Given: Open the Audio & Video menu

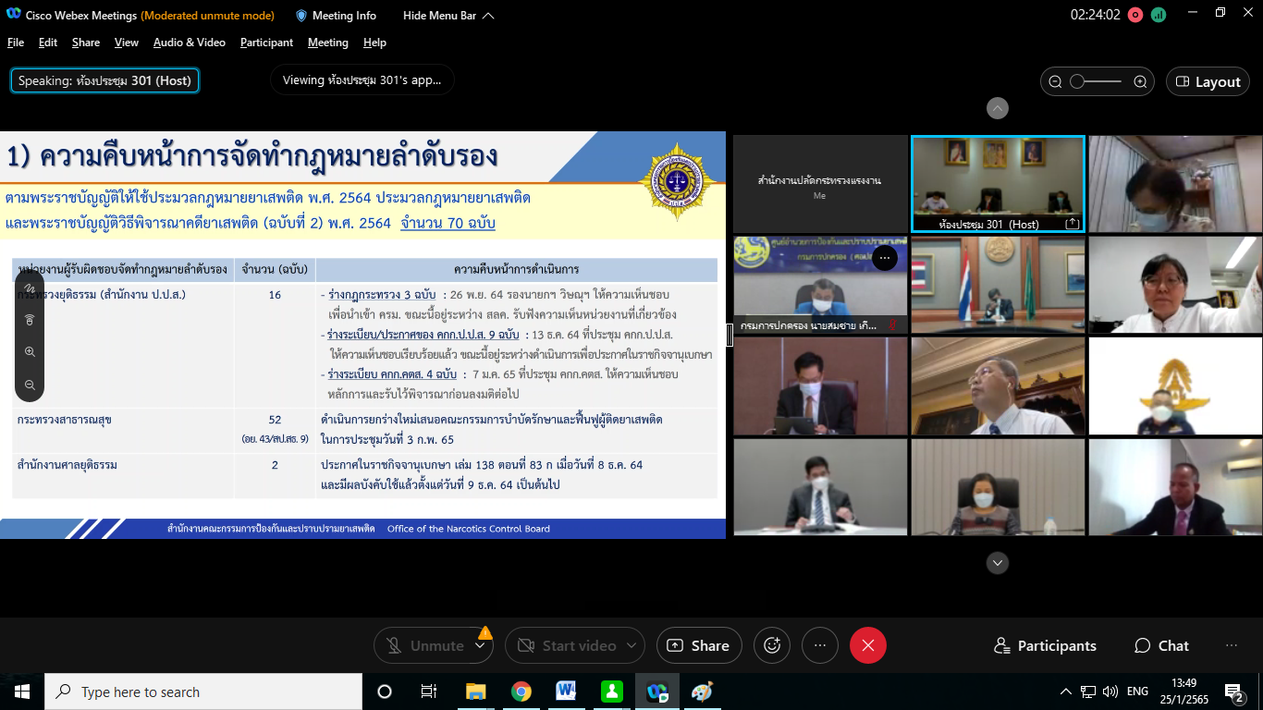Looking at the screenshot, I should pos(189,43).
